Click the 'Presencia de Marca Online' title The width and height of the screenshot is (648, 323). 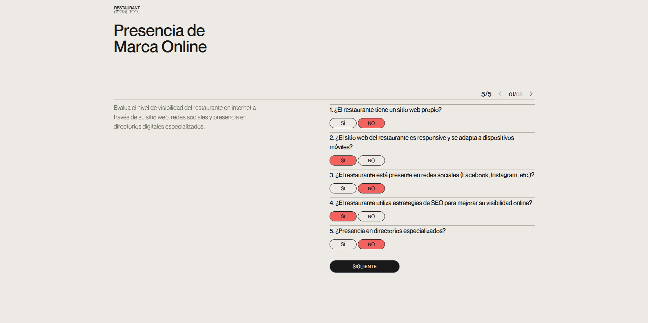tap(160, 38)
